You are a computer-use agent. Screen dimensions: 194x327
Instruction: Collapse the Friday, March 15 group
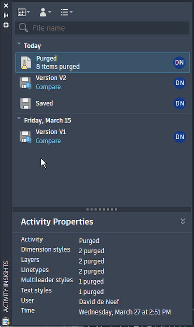point(19,118)
